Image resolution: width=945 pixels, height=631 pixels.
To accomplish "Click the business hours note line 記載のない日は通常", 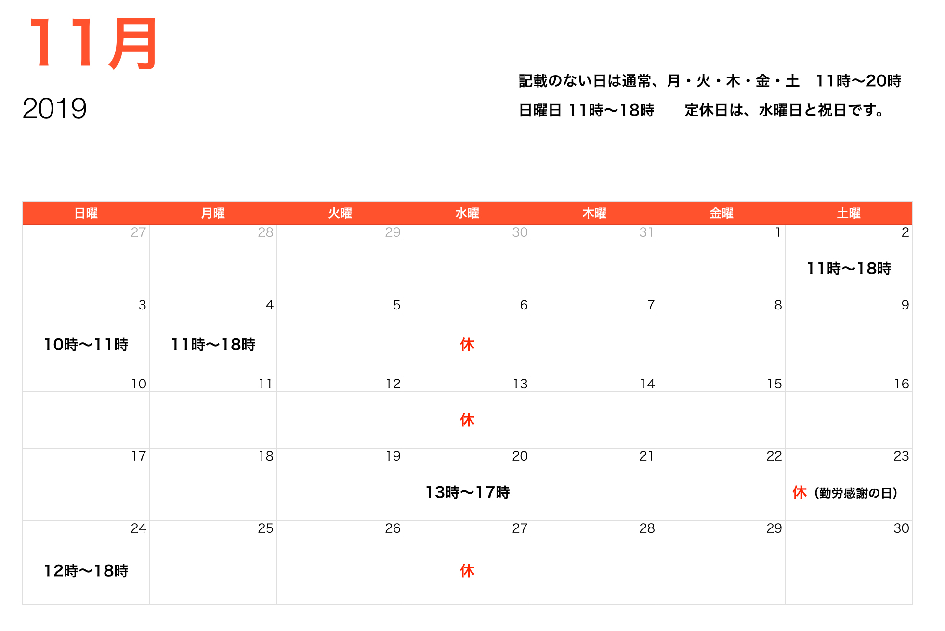I will (710, 81).
